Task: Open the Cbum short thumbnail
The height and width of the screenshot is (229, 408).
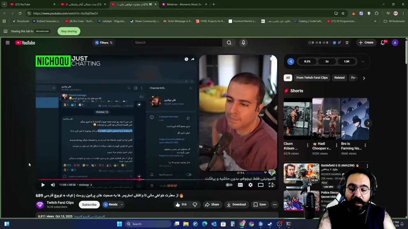Action: (297, 119)
